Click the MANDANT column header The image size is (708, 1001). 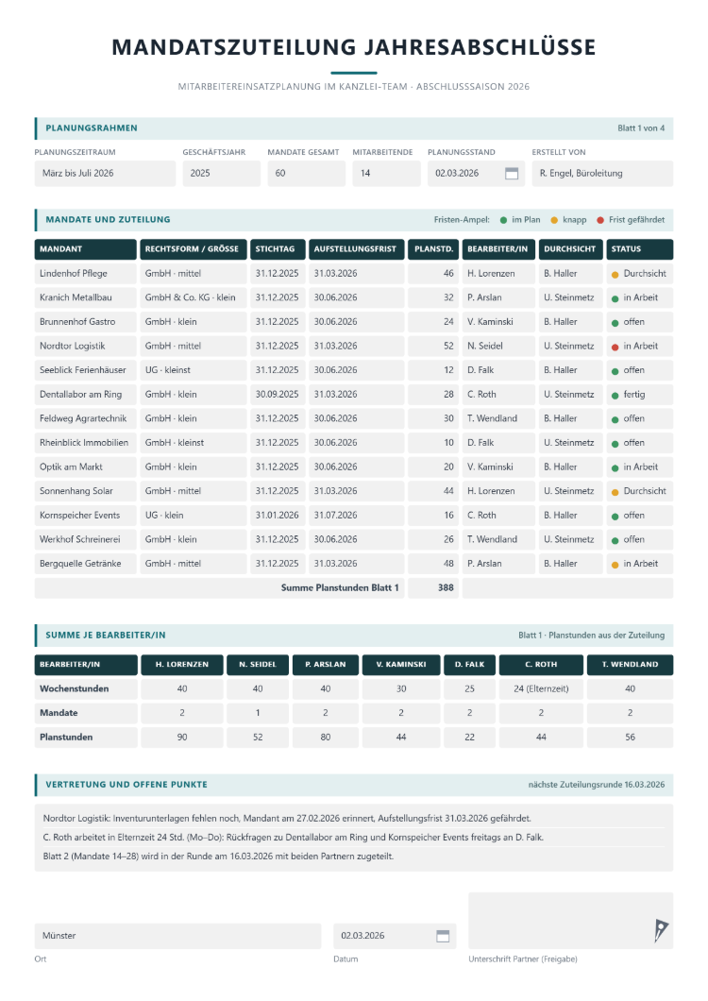click(x=86, y=249)
